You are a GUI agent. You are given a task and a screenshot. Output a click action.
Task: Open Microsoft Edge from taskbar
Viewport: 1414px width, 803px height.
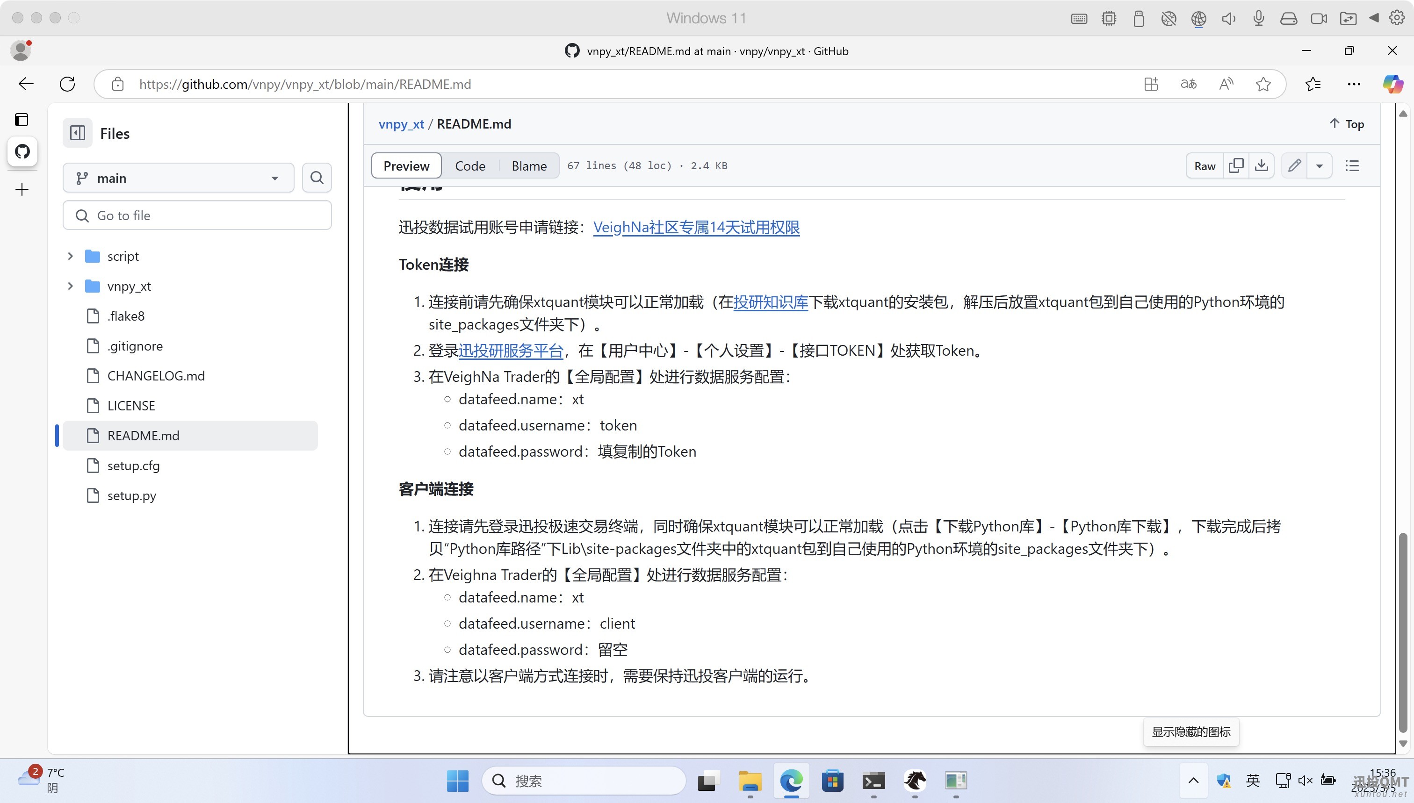click(791, 781)
